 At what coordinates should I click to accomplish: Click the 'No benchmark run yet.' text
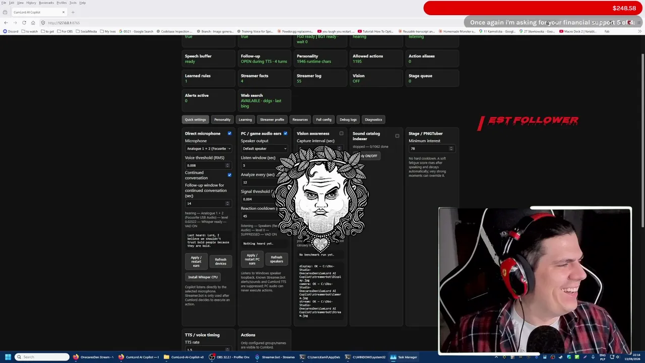click(x=316, y=255)
